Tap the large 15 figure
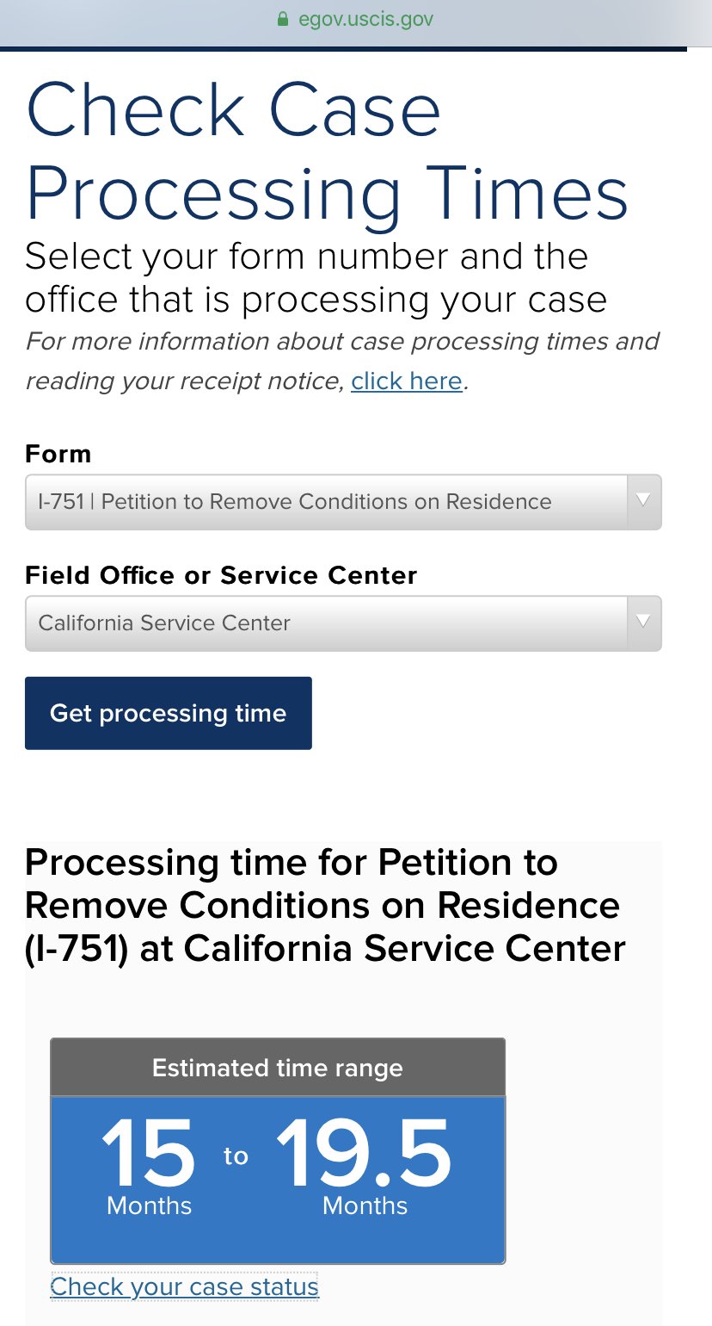This screenshot has height=1326, width=712. pos(149,1153)
